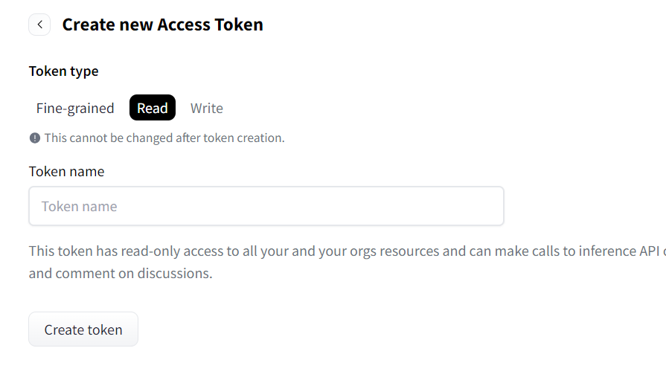The height and width of the screenshot is (380, 666).
Task: Click the exclamation warning icon
Action: (34, 138)
